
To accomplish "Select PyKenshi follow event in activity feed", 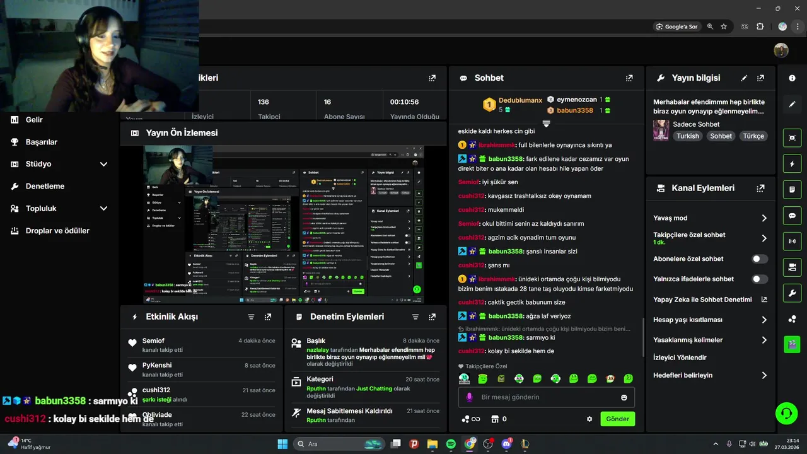I will click(202, 370).
